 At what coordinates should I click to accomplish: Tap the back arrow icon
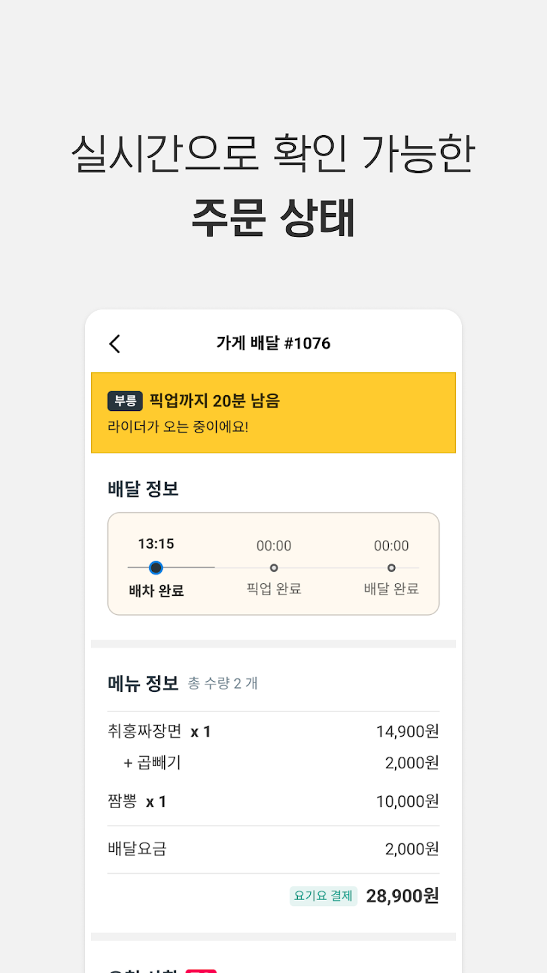click(115, 344)
